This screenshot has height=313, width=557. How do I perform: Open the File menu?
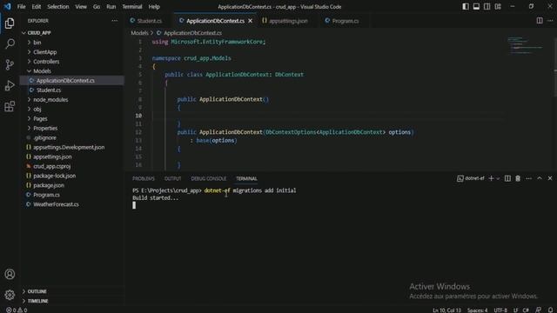21,6
